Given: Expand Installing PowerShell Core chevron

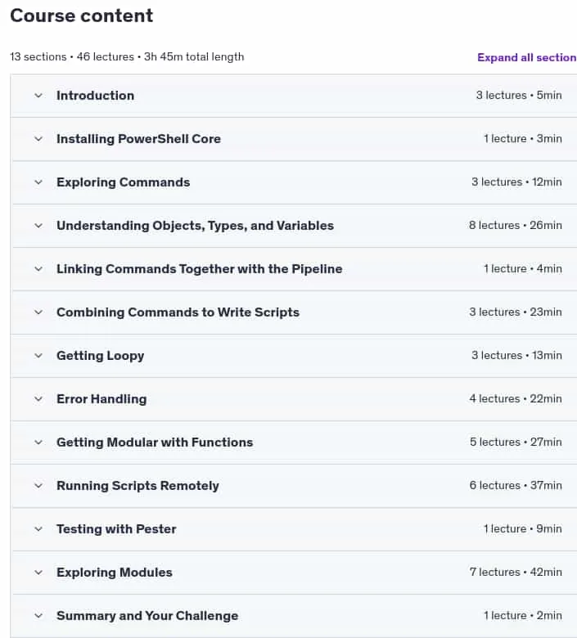Looking at the screenshot, I should coord(38,139).
